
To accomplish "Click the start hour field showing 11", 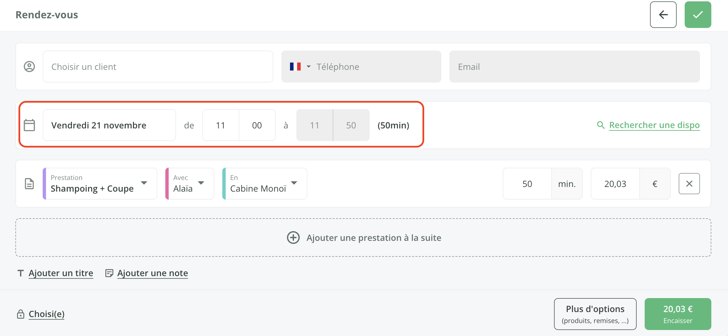I will point(220,125).
